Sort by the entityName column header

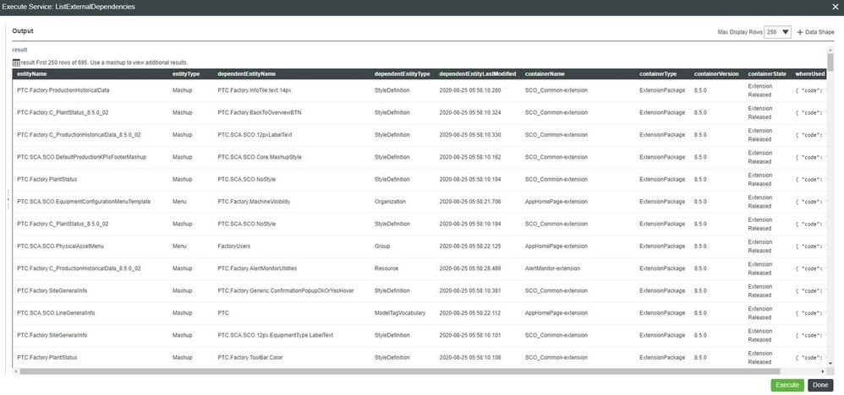pyautogui.click(x=32, y=74)
